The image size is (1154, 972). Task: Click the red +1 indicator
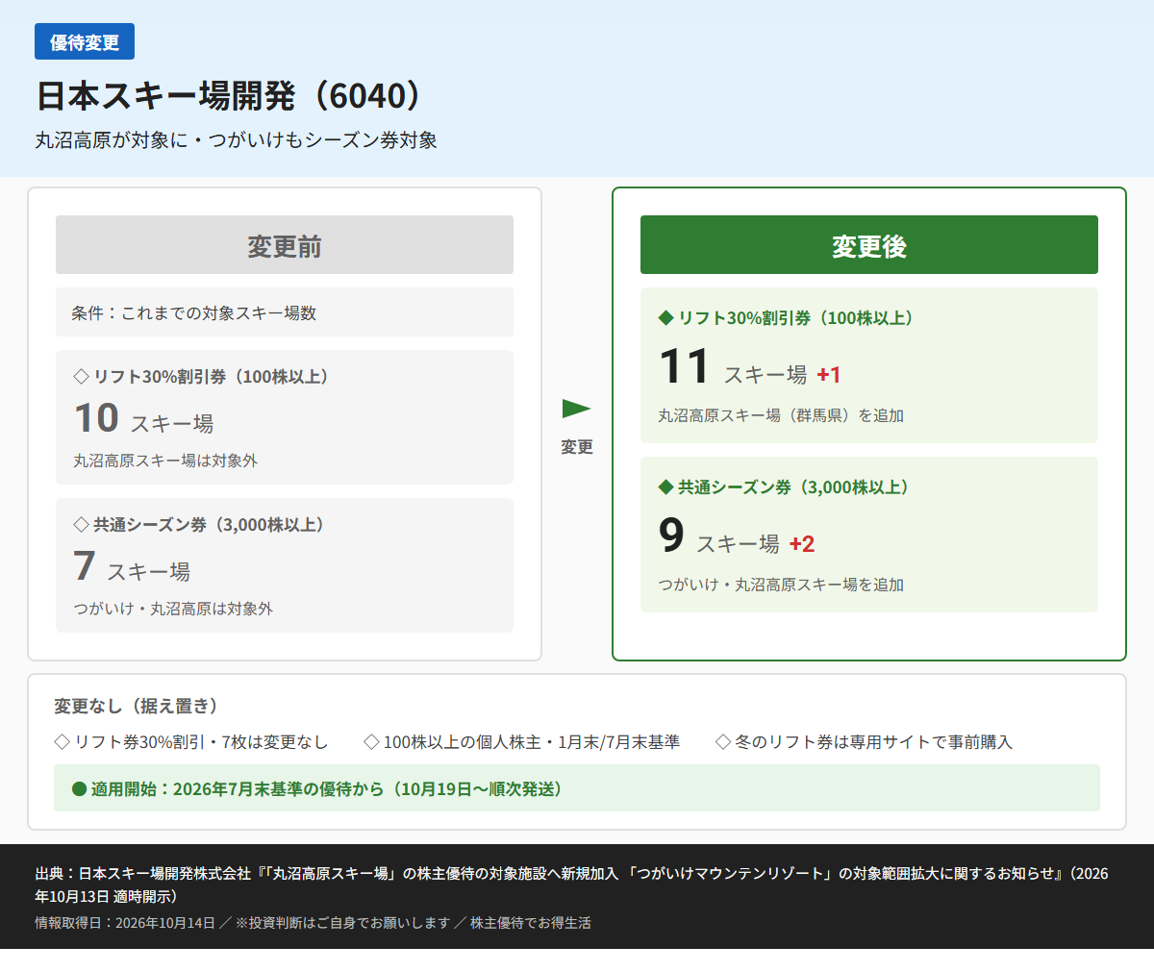pos(829,375)
